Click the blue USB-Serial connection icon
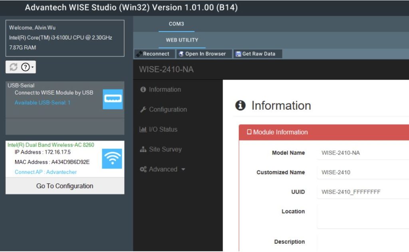 pyautogui.click(x=113, y=99)
